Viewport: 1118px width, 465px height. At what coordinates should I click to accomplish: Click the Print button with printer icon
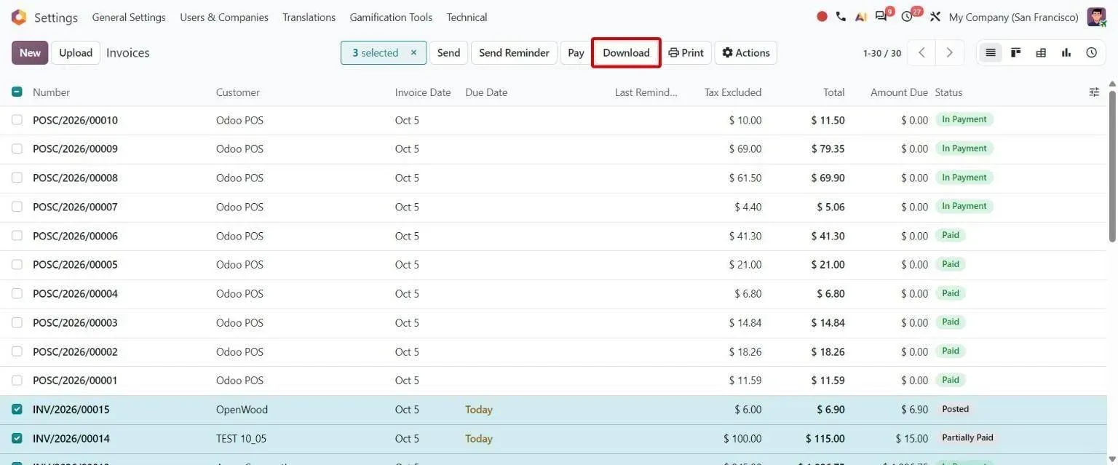[x=686, y=52]
